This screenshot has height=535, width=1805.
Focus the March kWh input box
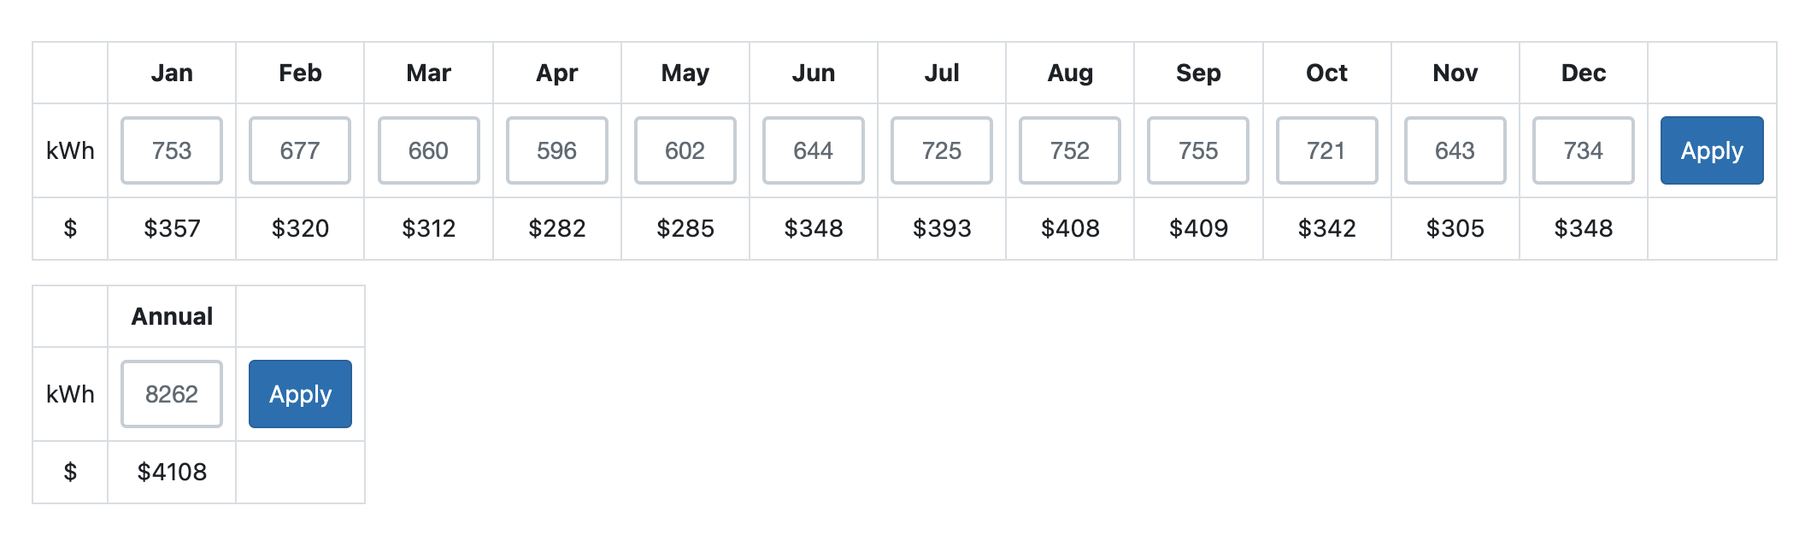428,150
